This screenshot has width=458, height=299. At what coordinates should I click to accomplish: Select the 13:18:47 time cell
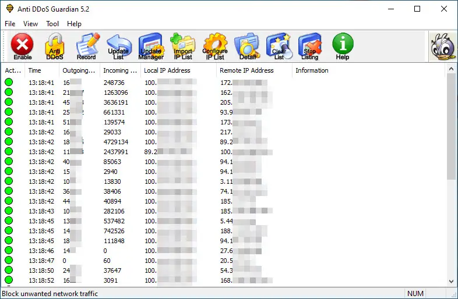coord(41,261)
